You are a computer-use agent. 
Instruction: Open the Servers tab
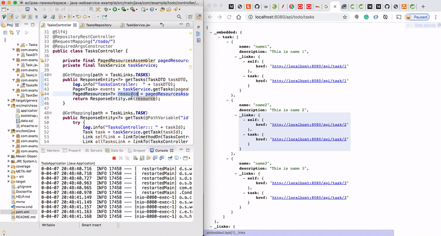tap(94, 151)
